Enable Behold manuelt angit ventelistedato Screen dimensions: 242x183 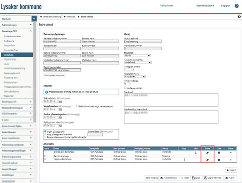point(77,106)
